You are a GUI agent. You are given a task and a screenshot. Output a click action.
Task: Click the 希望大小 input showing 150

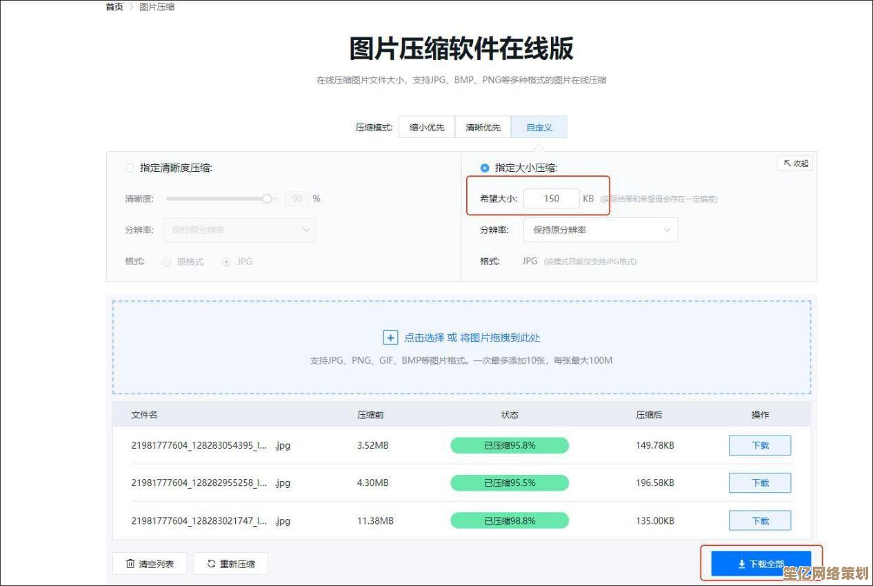(x=551, y=198)
